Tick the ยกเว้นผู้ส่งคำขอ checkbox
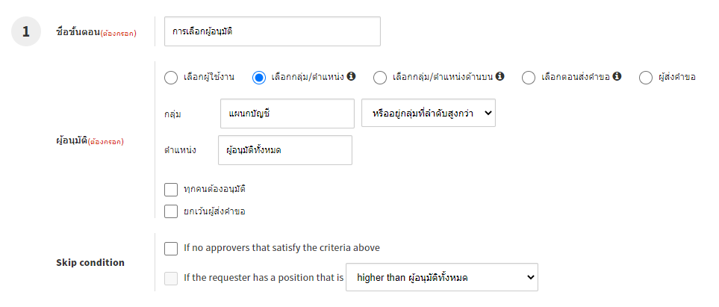The height and width of the screenshot is (307, 719). pos(171,211)
